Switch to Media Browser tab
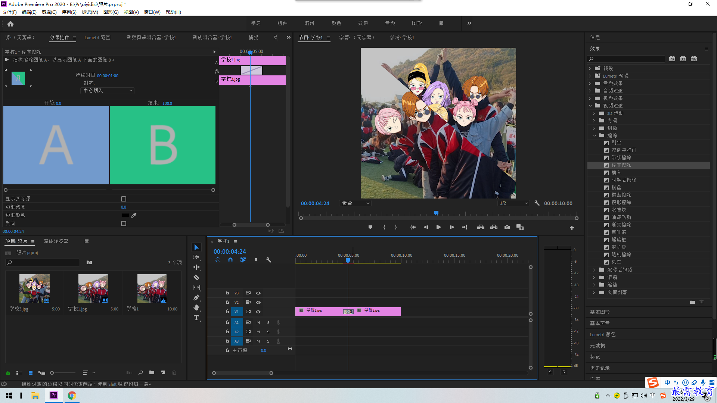Screen dimensions: 717x403 (x=56, y=241)
